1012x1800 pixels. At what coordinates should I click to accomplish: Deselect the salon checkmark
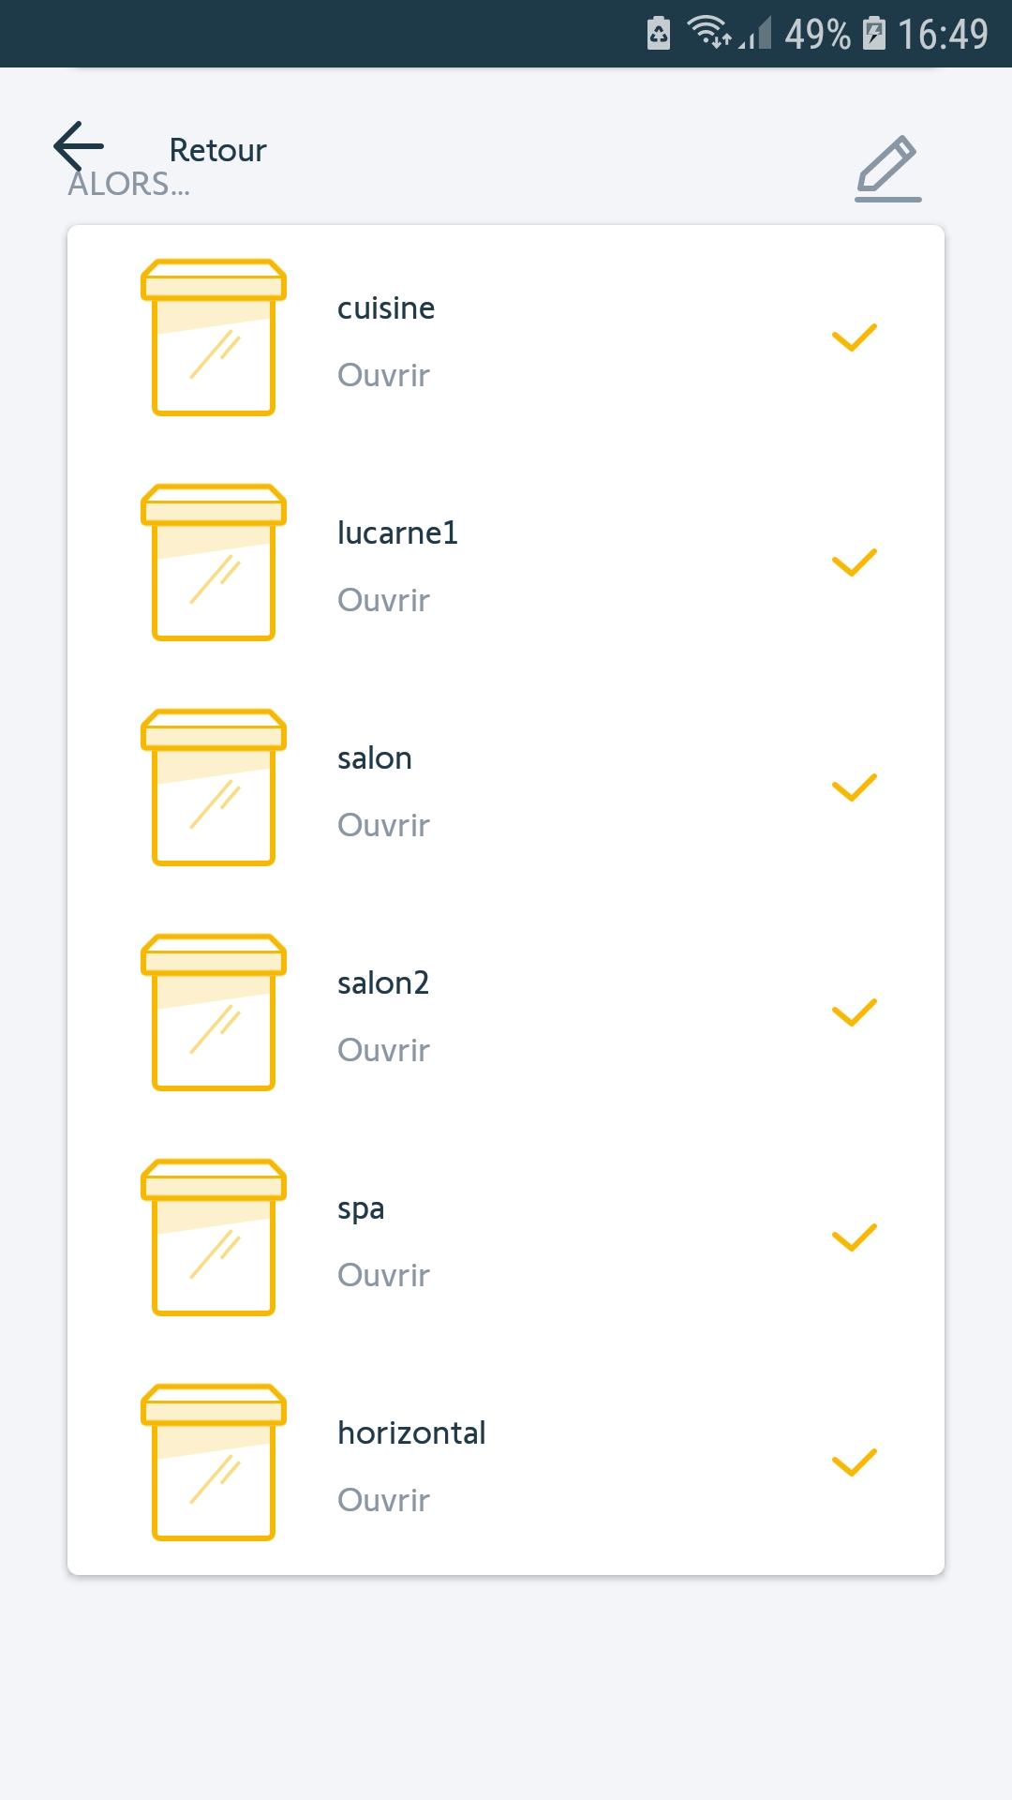coord(854,787)
